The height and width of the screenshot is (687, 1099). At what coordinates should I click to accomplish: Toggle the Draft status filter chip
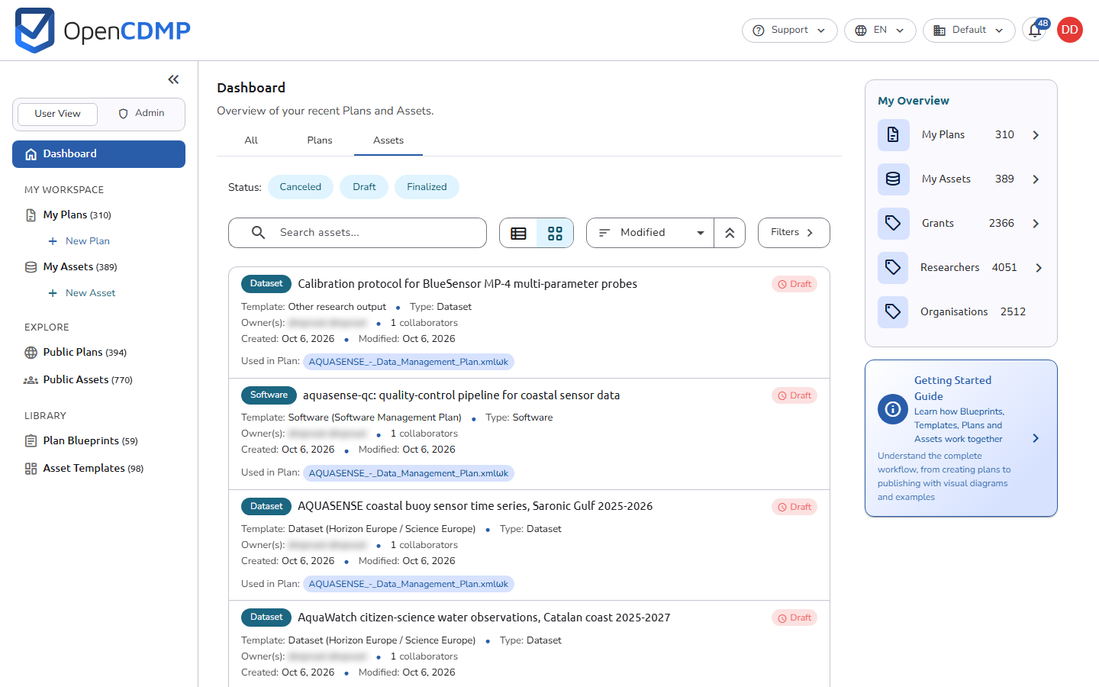(364, 187)
